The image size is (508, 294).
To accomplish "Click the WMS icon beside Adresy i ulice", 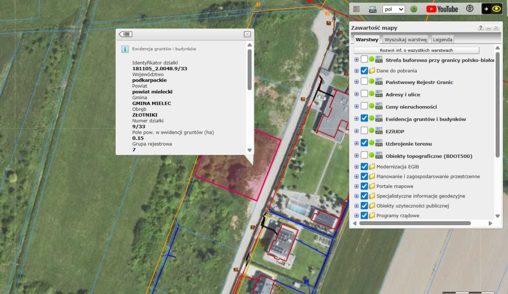I will [379, 95].
